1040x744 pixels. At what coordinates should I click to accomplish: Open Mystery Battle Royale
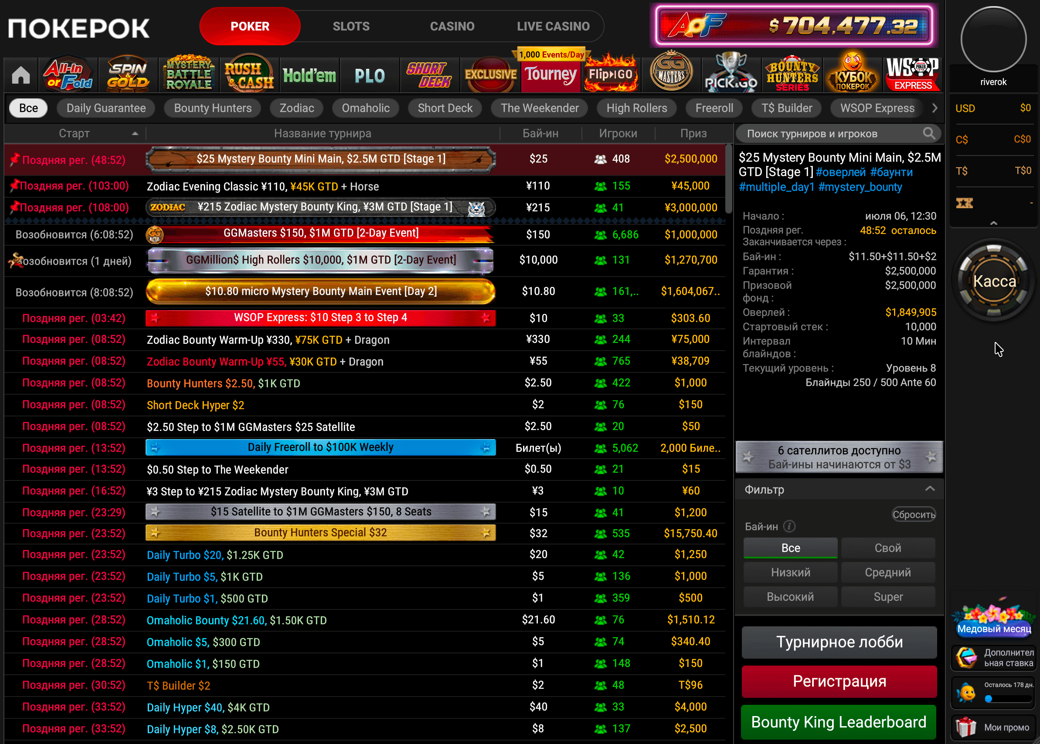tap(189, 74)
